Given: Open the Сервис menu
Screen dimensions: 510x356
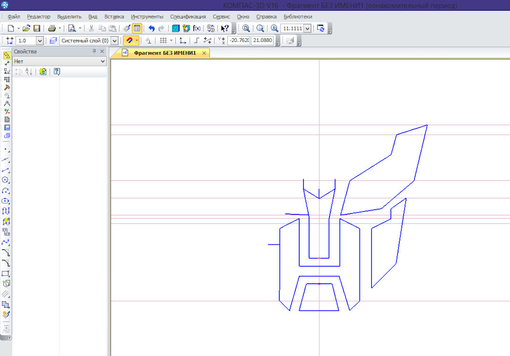Looking at the screenshot, I should coord(221,16).
